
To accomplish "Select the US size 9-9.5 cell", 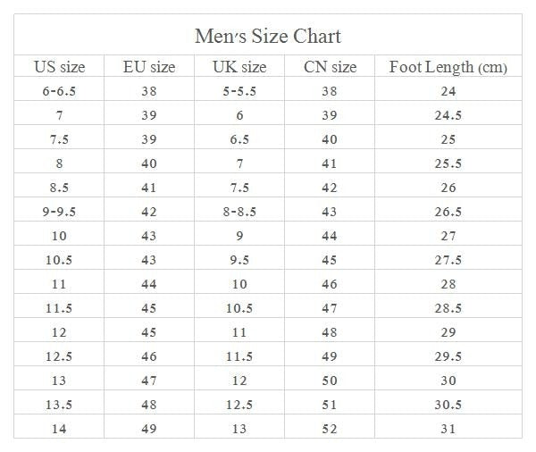I will (x=60, y=212).
